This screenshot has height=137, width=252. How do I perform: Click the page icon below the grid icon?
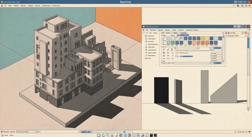pyautogui.click(x=164, y=56)
